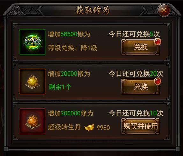Click the 9980 price value
Screen dimensions: 183x156
103,128
